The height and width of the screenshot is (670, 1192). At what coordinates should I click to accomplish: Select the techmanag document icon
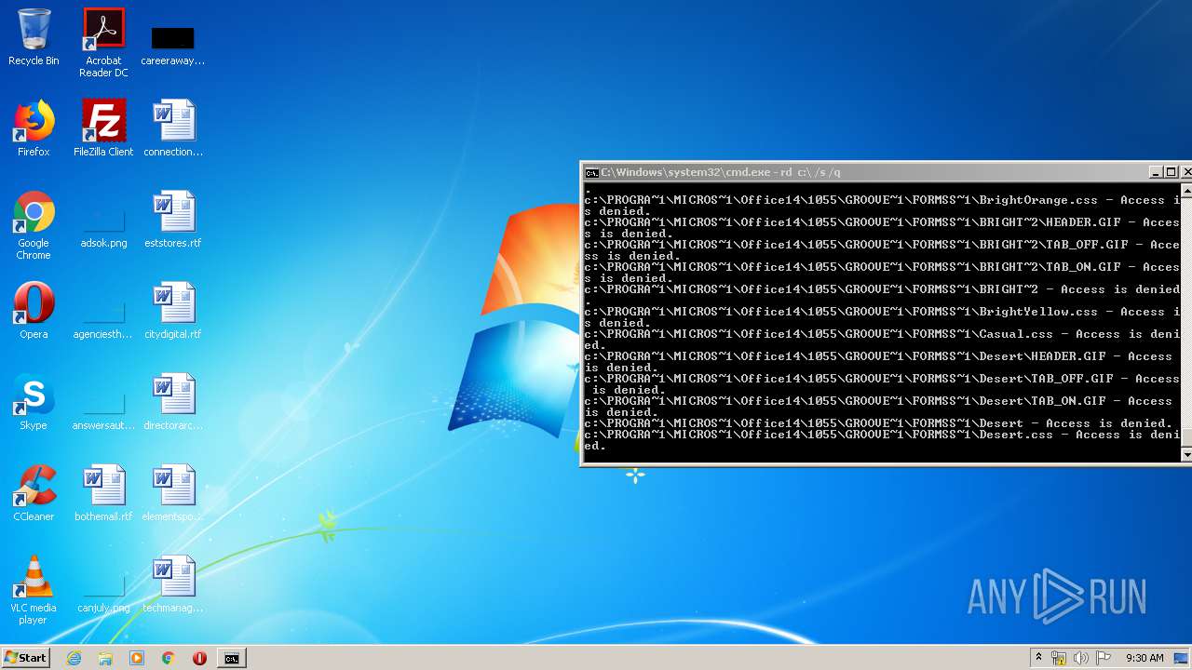[x=173, y=584]
